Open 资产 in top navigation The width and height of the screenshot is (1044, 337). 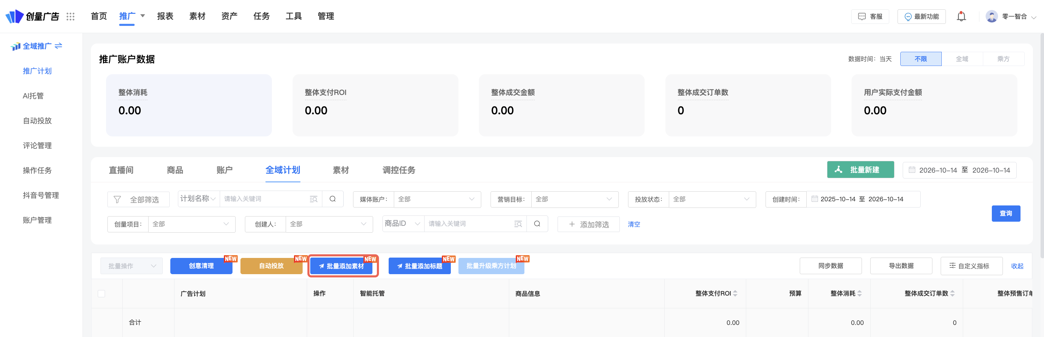tap(229, 16)
